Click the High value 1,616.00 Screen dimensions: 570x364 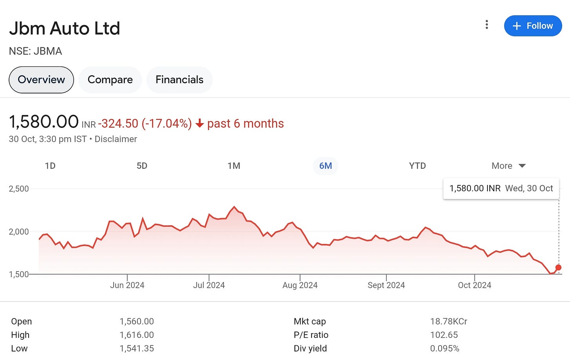tap(137, 335)
